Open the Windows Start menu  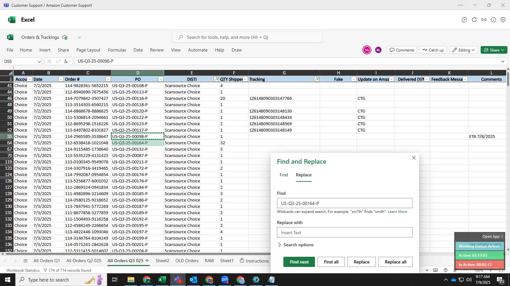point(8,280)
